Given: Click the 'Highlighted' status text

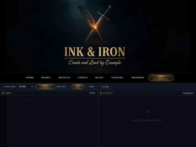Looking at the screenshot, I should point(188,93).
